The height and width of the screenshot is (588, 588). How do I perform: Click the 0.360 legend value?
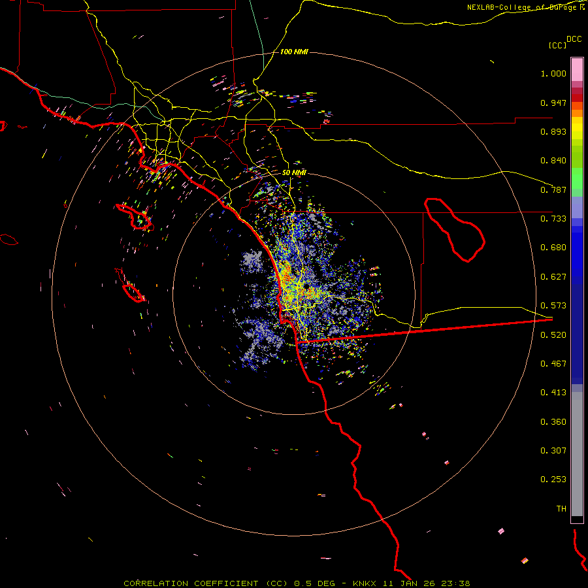click(x=553, y=422)
